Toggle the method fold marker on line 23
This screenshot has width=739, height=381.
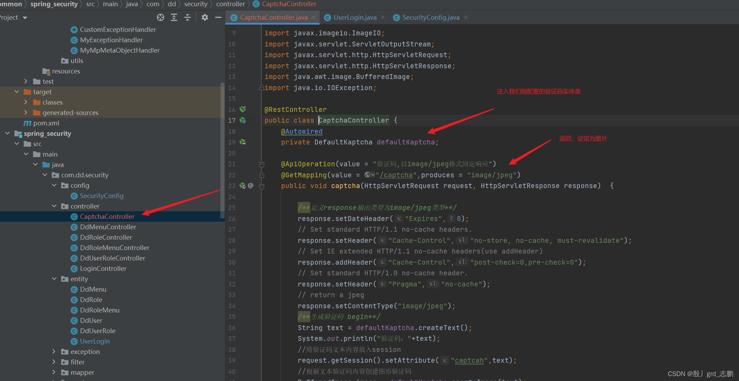pyautogui.click(x=262, y=186)
